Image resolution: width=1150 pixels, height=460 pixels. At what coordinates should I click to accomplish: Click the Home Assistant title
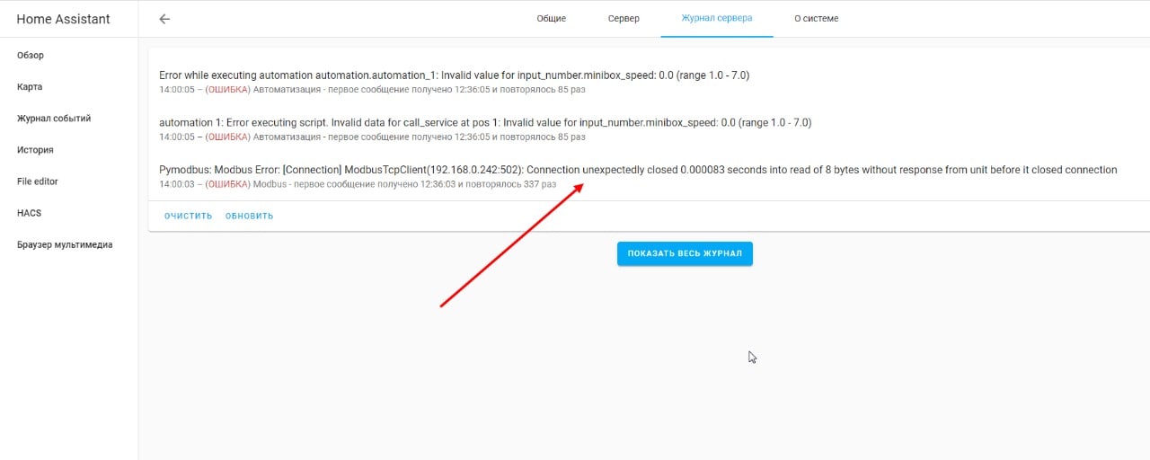pos(63,19)
